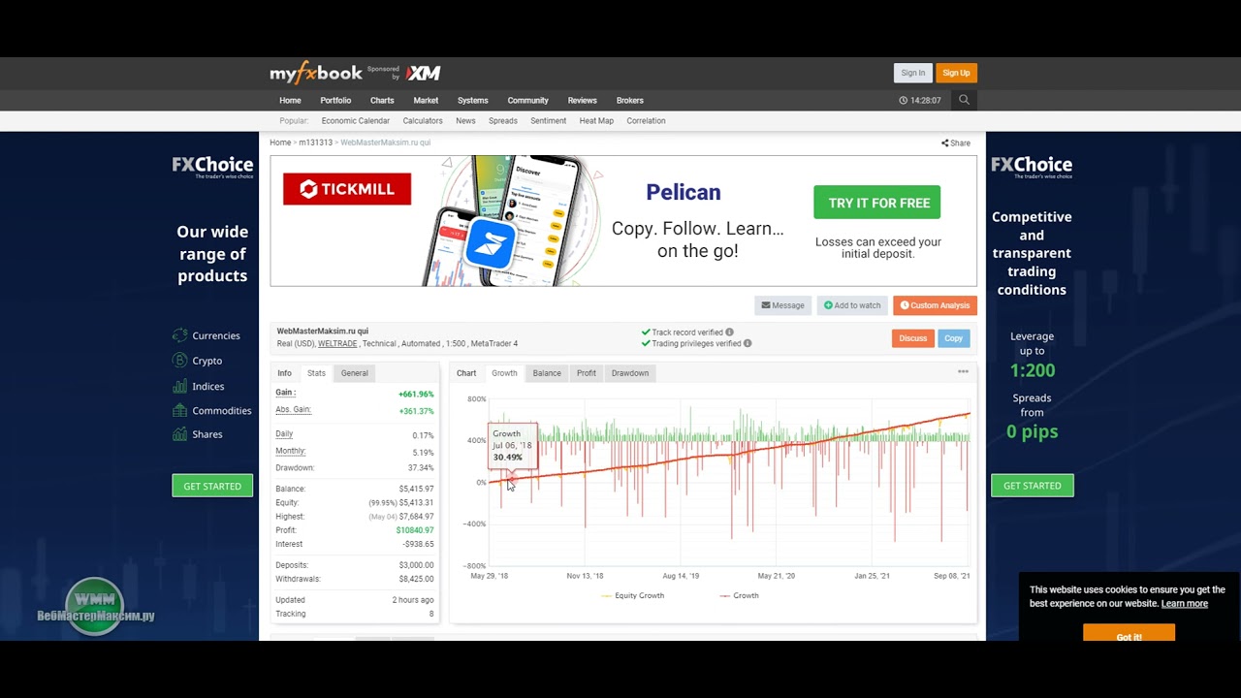Click the Commodities icon in left ad
This screenshot has height=698, width=1241.
click(x=179, y=410)
